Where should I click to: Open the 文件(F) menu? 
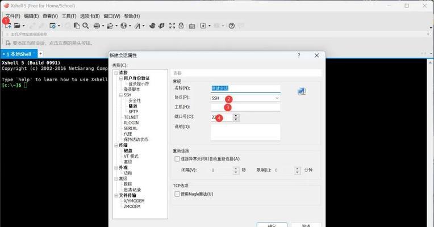(12, 16)
